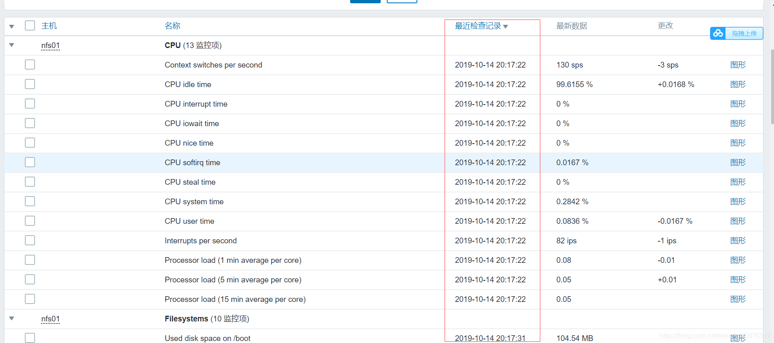Open nfs01 host link in Filesystems group
This screenshot has height=343, width=774.
50,319
